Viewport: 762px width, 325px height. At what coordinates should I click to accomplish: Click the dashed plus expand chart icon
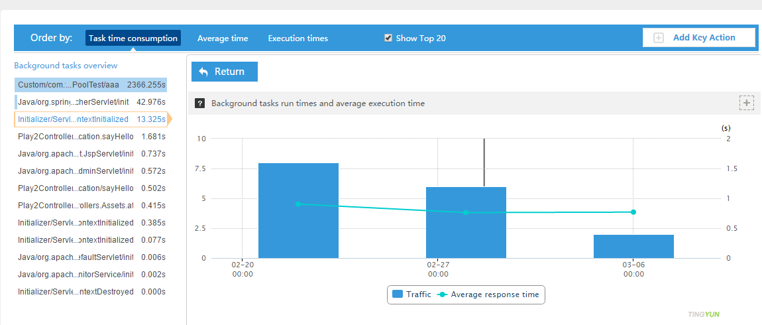coord(747,103)
